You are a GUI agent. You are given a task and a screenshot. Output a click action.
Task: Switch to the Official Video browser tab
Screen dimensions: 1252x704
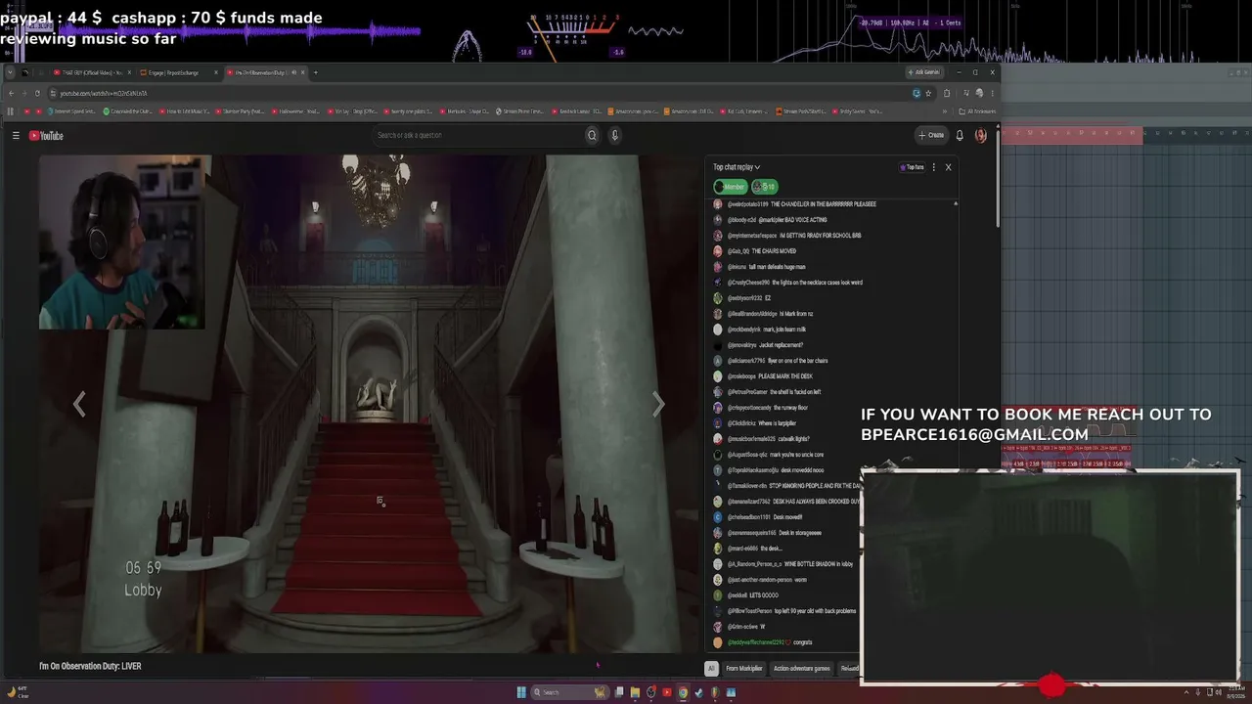[93, 72]
